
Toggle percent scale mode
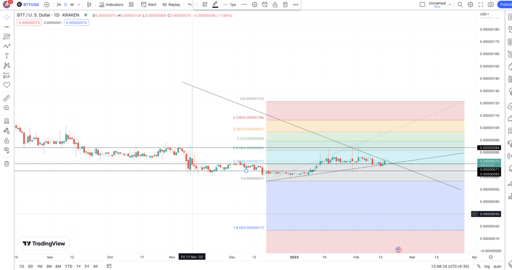(478, 266)
